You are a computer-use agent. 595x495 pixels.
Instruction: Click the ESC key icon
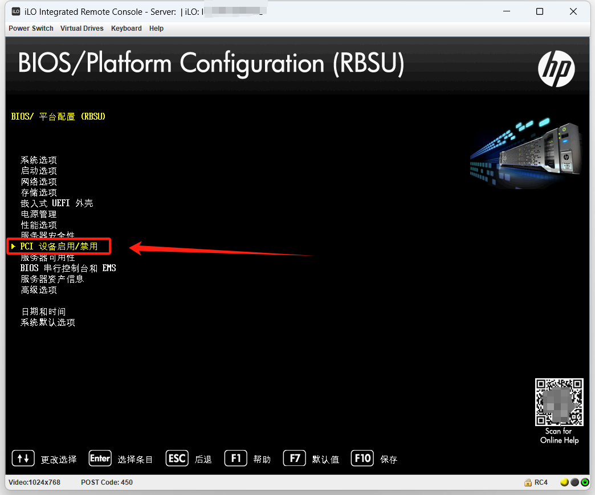click(x=177, y=459)
